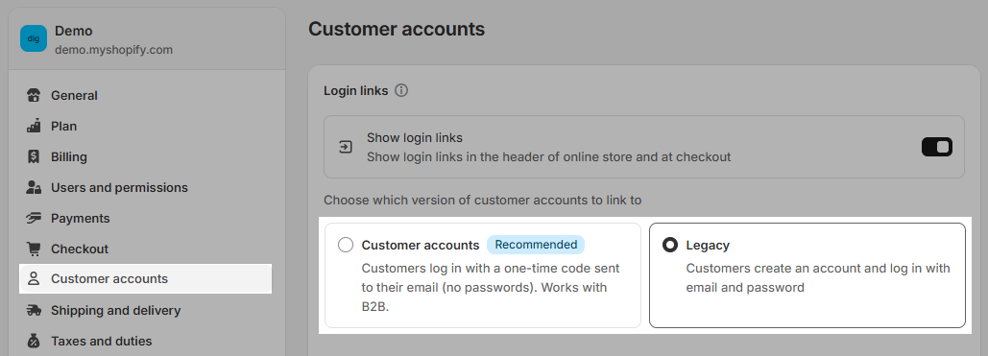Image resolution: width=988 pixels, height=356 pixels.
Task: Click the Payments hand icon
Action: click(x=34, y=218)
